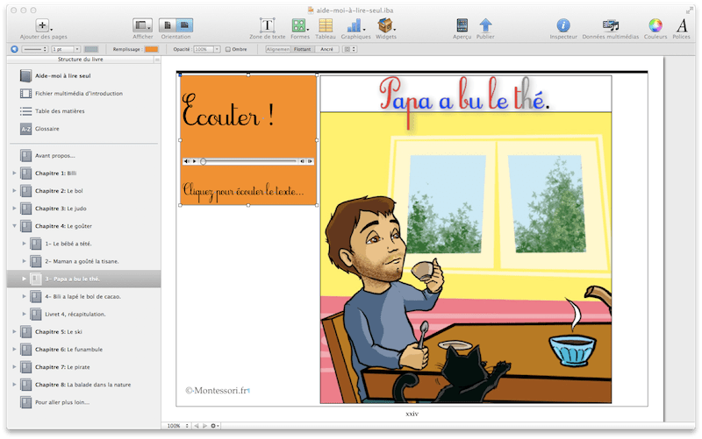Expand section 1- Le bébé a tété.

point(25,244)
